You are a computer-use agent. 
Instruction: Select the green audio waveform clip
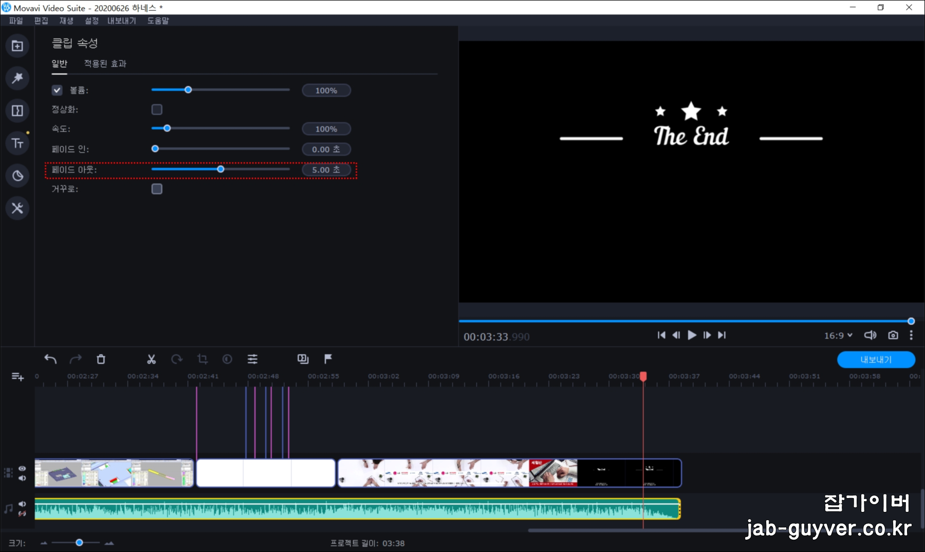[358, 508]
